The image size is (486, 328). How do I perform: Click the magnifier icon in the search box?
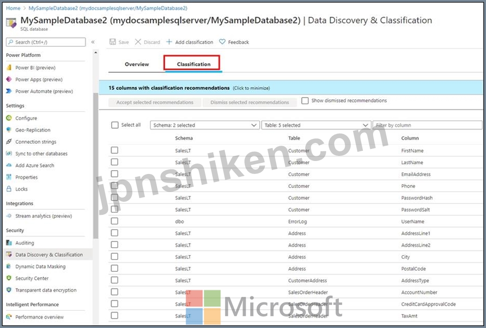tap(11, 42)
